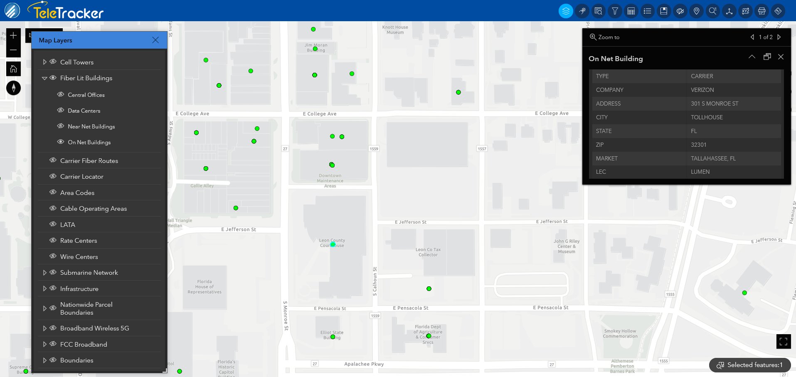Select the Basemap palette icon

coord(680,11)
